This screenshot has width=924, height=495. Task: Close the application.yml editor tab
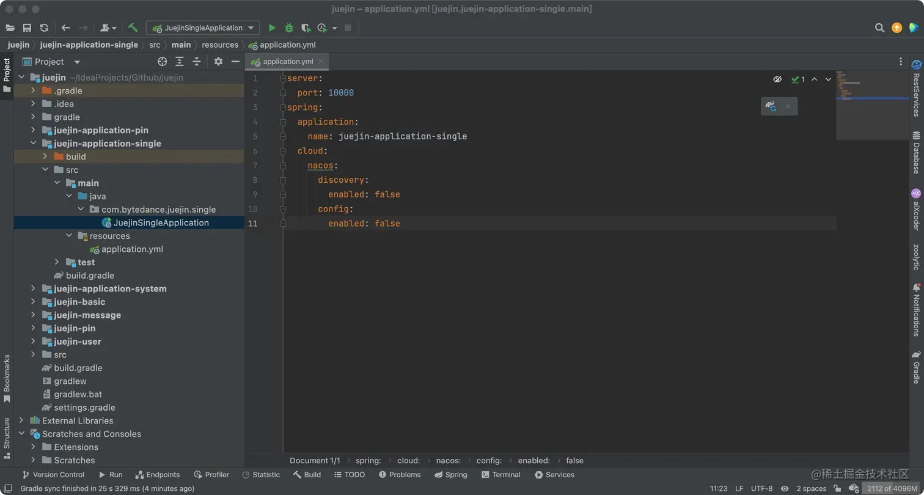point(321,62)
